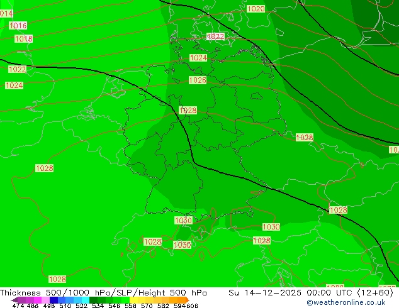Click the legend value 582
Image resolution: width=399 pixels, height=308 pixels.
click(163, 305)
